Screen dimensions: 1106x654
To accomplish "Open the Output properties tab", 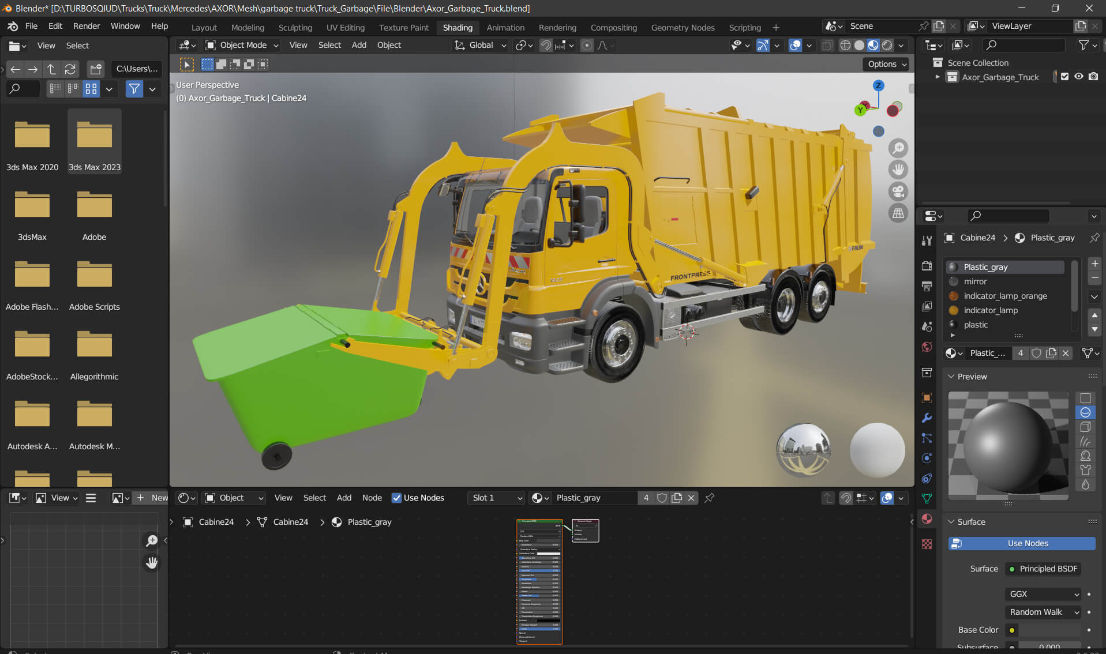I will (927, 286).
